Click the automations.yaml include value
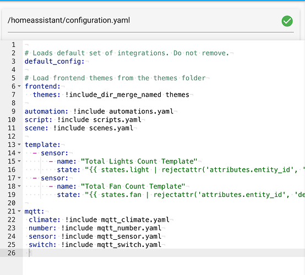 pyautogui.click(x=123, y=111)
